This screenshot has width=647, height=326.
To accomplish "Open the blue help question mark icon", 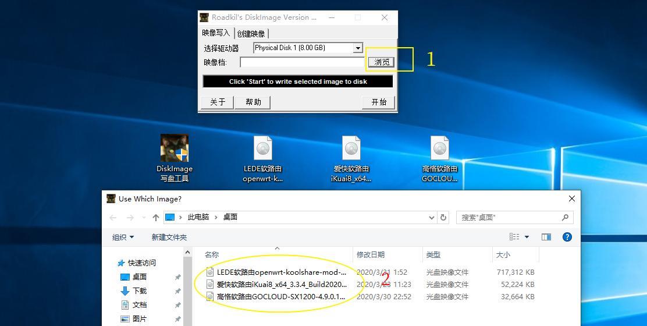I will (x=567, y=237).
